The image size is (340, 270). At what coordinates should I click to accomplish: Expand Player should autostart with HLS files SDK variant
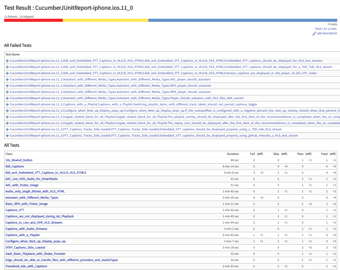(x=7, y=98)
